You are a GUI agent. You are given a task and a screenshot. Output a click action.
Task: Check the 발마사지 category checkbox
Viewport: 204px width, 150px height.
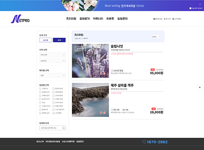(x=40, y=110)
